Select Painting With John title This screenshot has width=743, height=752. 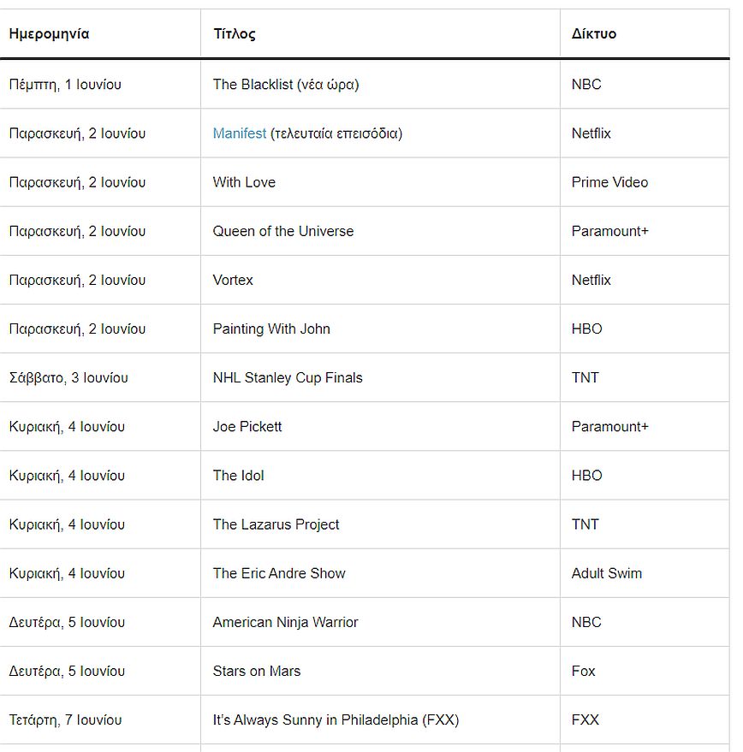pyautogui.click(x=271, y=329)
